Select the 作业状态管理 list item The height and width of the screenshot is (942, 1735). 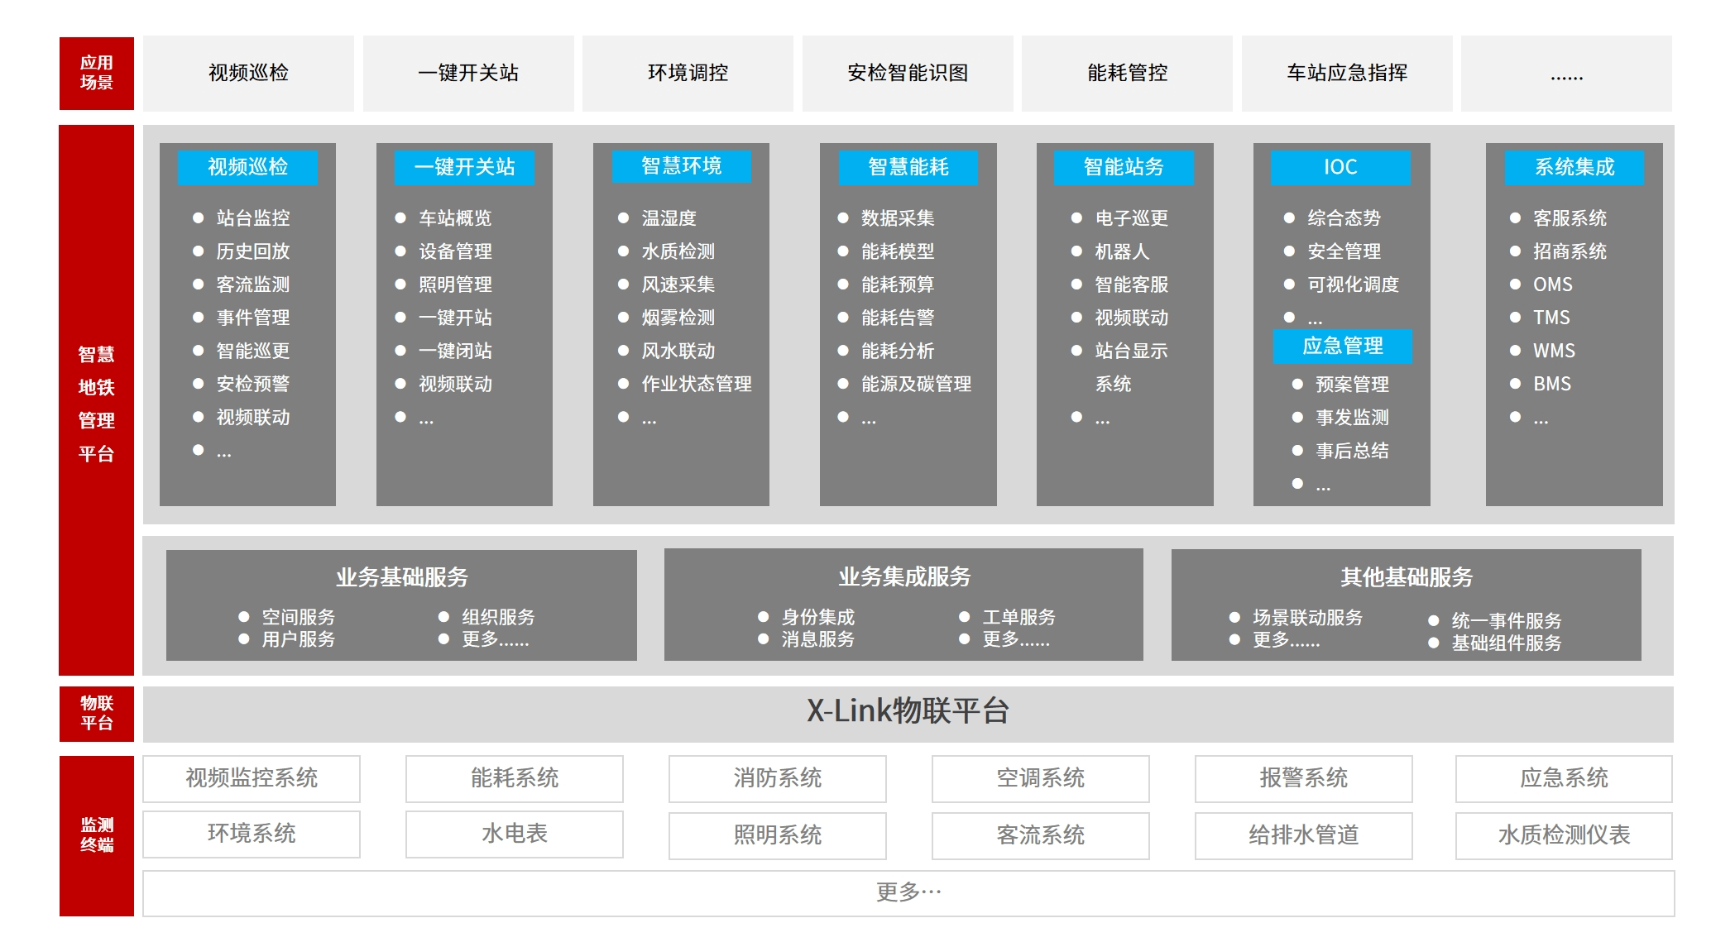click(697, 384)
